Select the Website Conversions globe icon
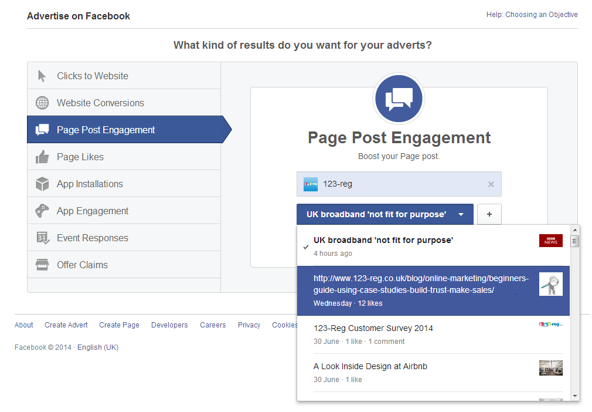592x412 pixels. 42,103
